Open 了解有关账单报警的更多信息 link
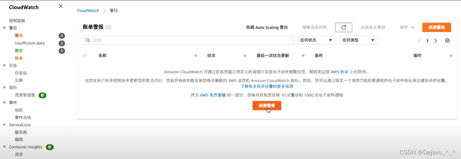 pos(267,87)
